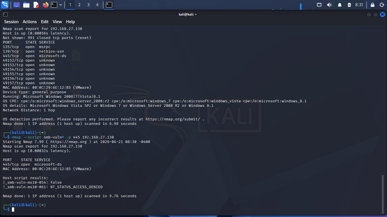Click the 'smb-vuln-ms10-054: false' result line
Viewport: 387px width, 217px height.
point(32,182)
